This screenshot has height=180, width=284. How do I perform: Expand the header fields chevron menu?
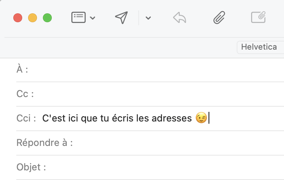(93, 18)
